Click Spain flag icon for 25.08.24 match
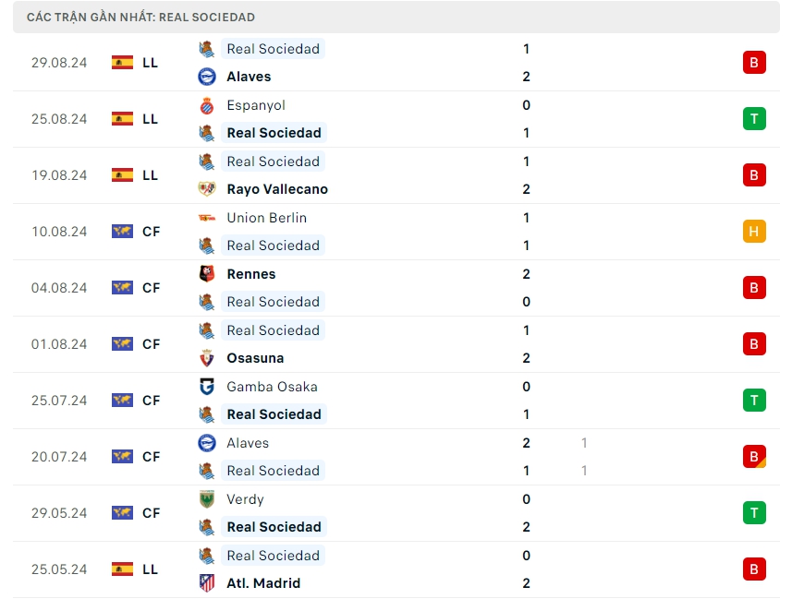 click(122, 119)
